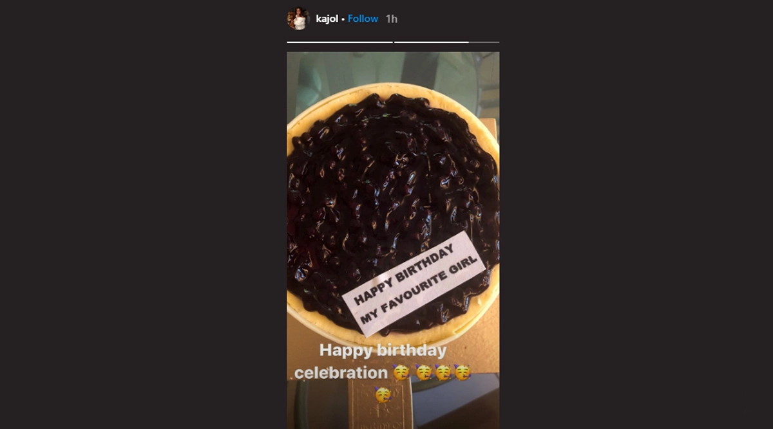Image resolution: width=773 pixels, height=429 pixels.
Task: Click the third party face emoji
Action: 443,372
